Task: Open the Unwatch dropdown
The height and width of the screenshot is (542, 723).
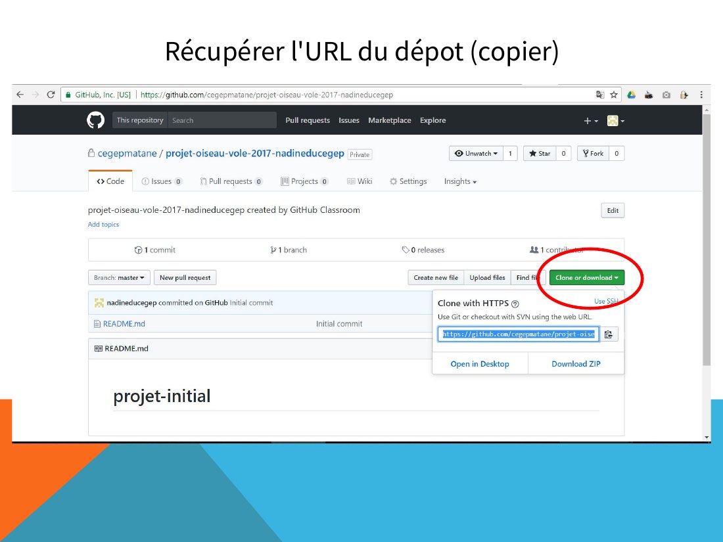Action: 476,154
